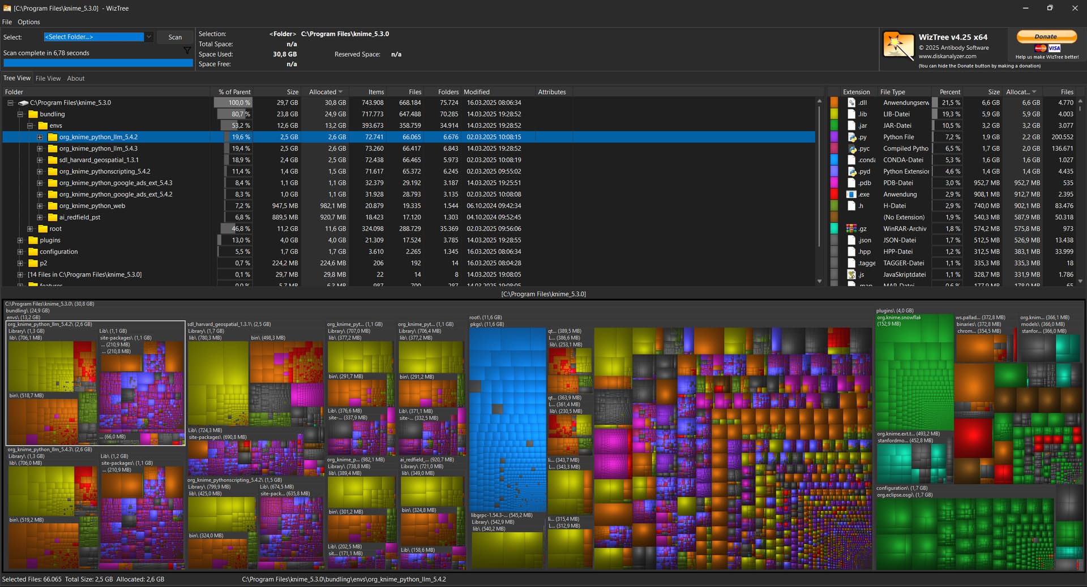Collapse the C:\Program Files\knime_5.3.0 root node
This screenshot has height=587, width=1087.
(10, 103)
